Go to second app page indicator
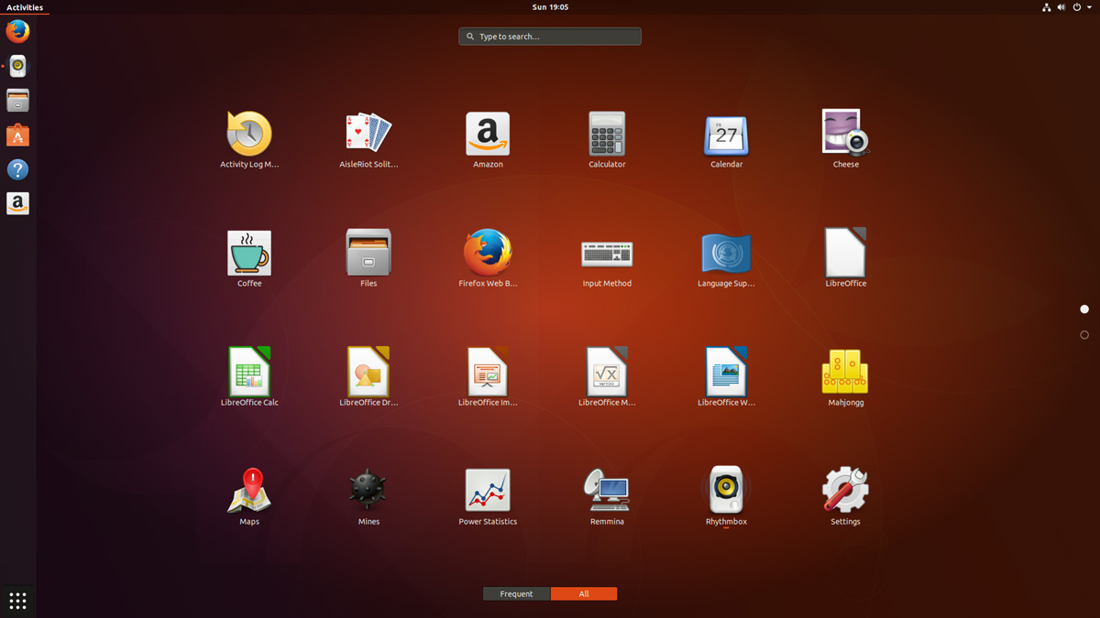1100x618 pixels. coord(1084,335)
